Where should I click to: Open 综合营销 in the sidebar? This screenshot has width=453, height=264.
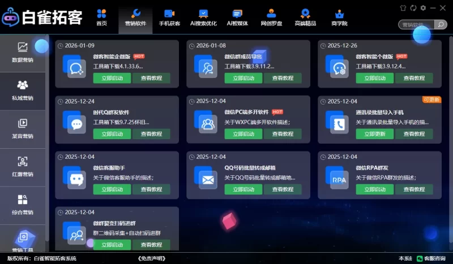tap(23, 205)
